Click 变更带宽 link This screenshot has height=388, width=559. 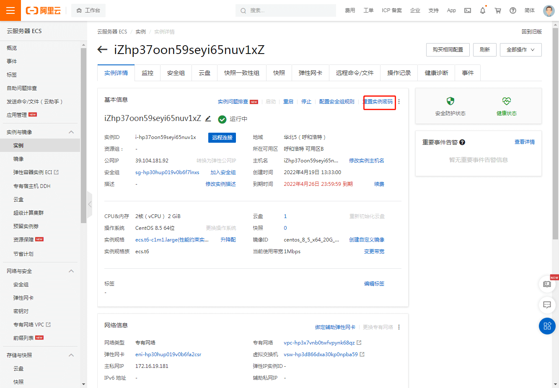[x=374, y=252]
